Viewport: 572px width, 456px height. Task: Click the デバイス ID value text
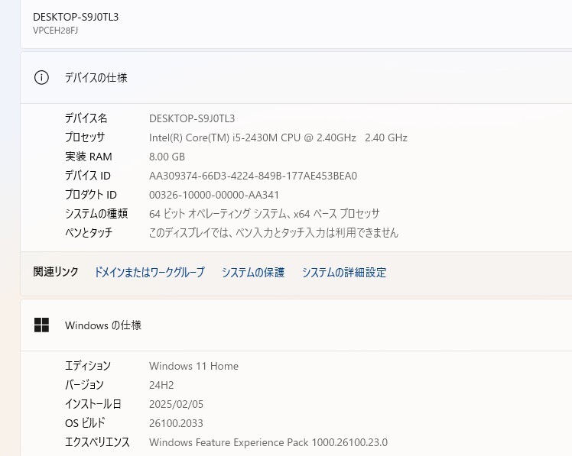253,176
